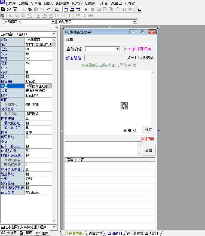
Task: Click the Redo arrow icon
Action: [42, 10]
